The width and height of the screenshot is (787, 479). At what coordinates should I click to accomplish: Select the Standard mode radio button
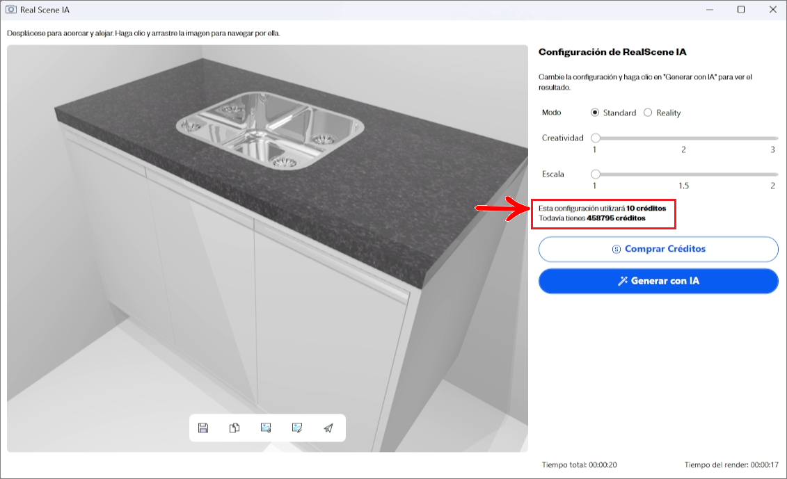point(595,113)
